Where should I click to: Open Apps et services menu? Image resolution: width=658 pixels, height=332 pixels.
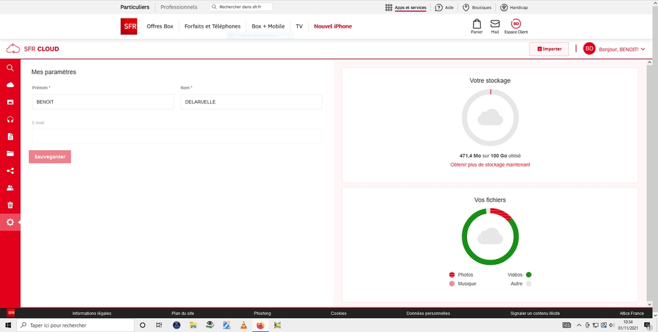[x=406, y=8]
